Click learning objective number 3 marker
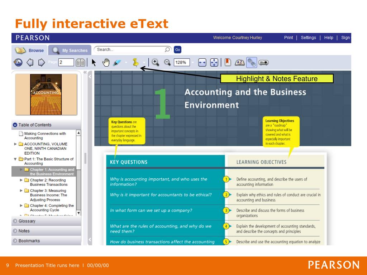This screenshot has height=275, width=367. tap(226, 211)
